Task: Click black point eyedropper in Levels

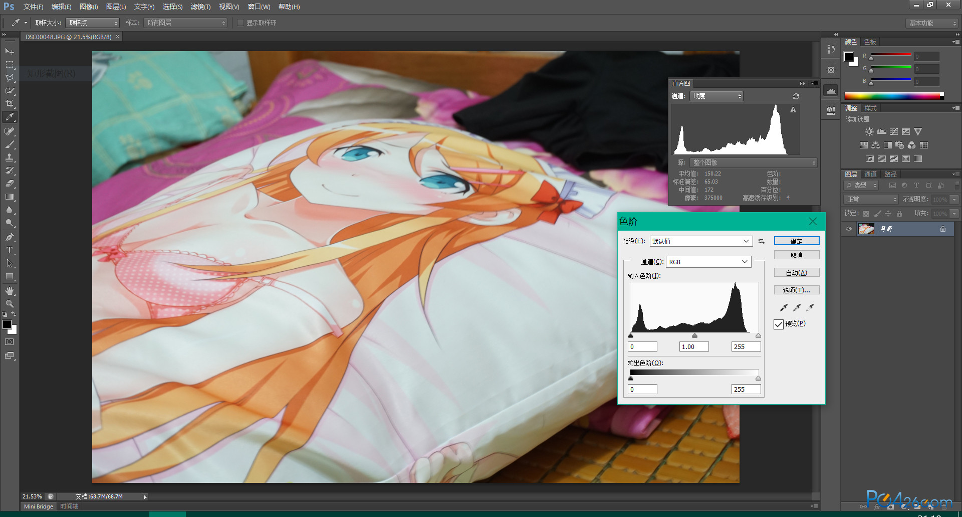Action: [x=784, y=307]
